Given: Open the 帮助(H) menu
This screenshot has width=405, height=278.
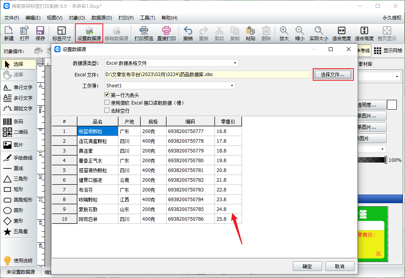Looking at the screenshot, I should point(169,18).
